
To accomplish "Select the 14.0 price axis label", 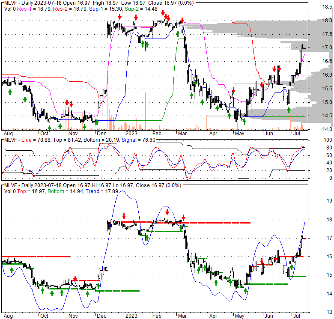I will pos(327,129).
